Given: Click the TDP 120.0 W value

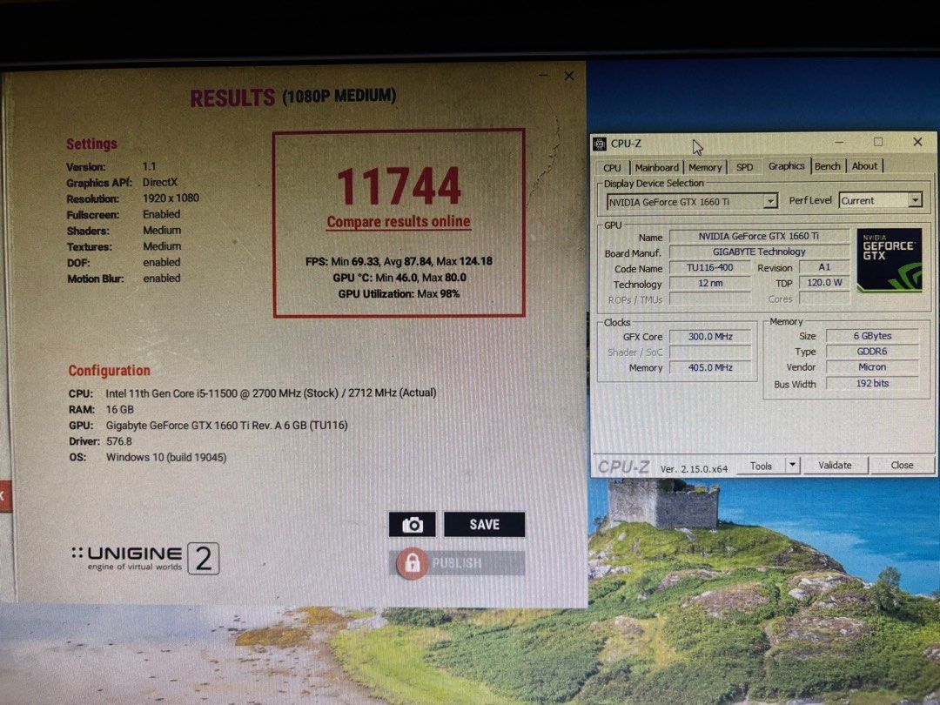Looking at the screenshot, I should [824, 282].
